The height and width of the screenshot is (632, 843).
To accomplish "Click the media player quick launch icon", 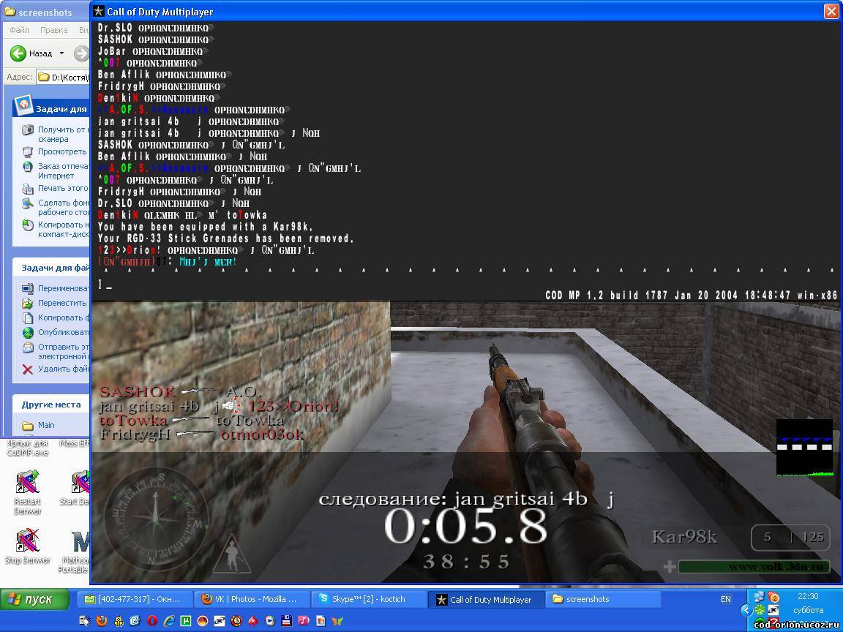I will [270, 621].
